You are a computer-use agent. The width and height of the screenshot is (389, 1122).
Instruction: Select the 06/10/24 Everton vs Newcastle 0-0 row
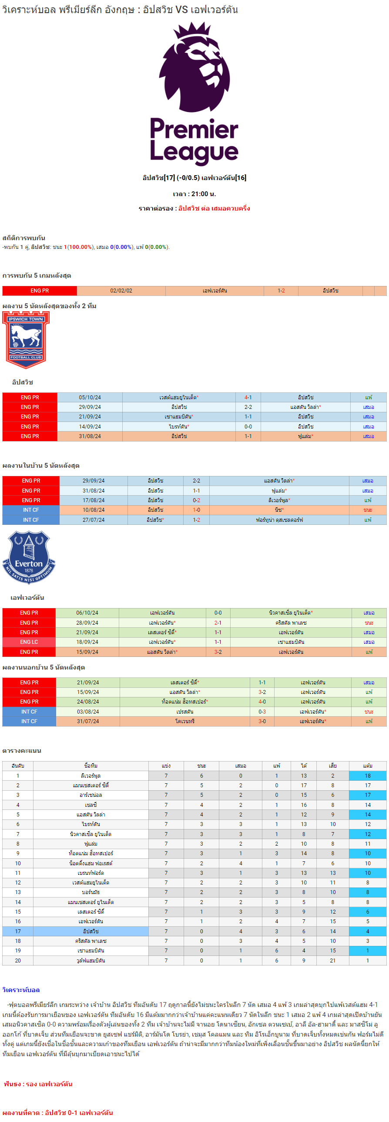coord(194,613)
